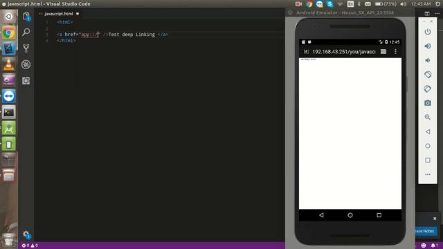
Task: Tap the Android Back navigation button on the phone
Action: (x=321, y=215)
